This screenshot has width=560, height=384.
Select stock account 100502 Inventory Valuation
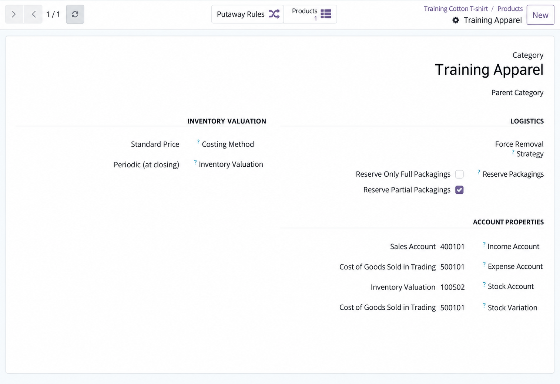[x=418, y=287]
